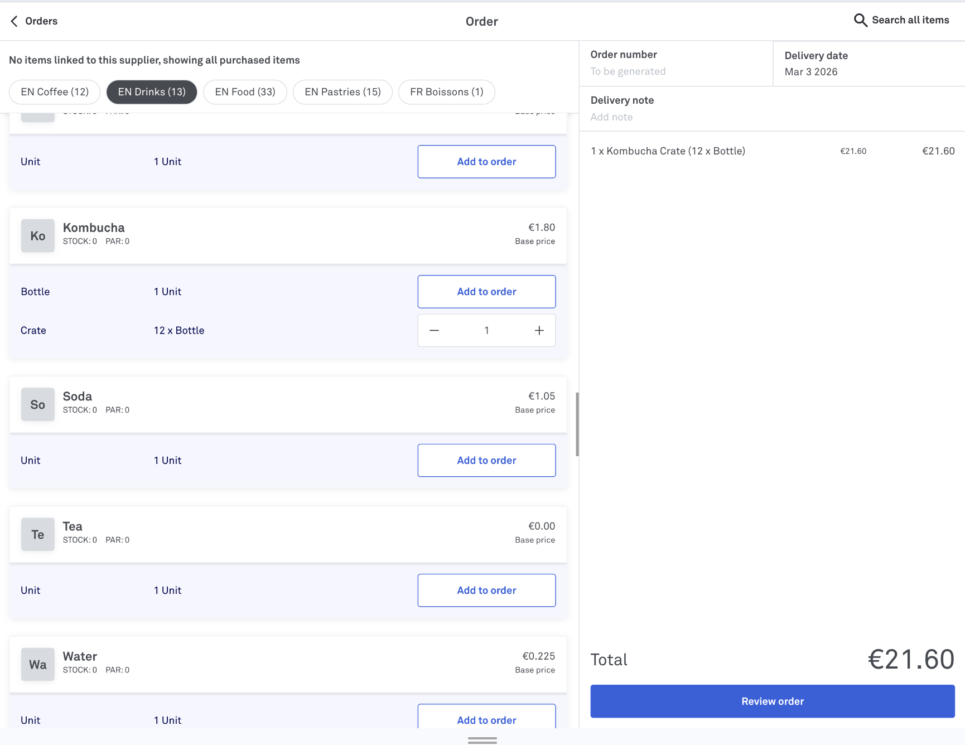Select the EN Food (33) category
965x745 pixels.
coord(245,92)
